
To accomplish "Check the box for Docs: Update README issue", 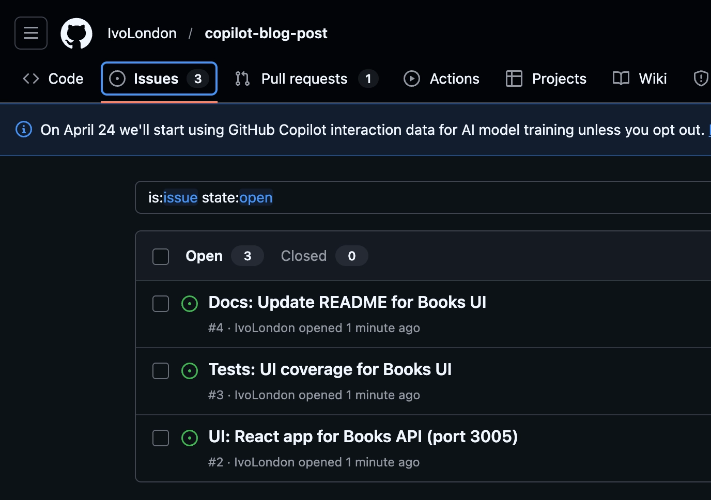I will 161,304.
